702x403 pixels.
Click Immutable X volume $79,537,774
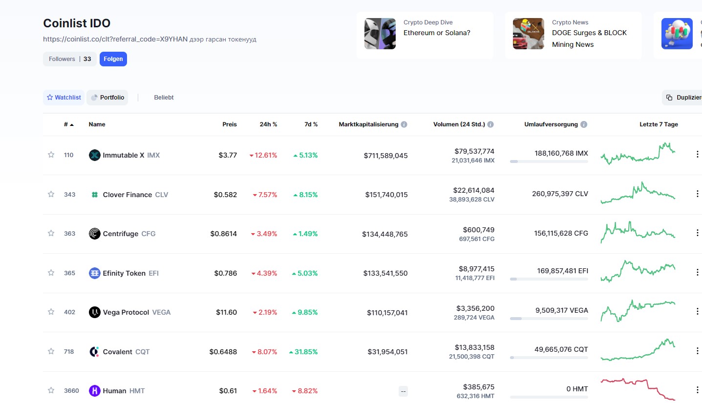(474, 151)
